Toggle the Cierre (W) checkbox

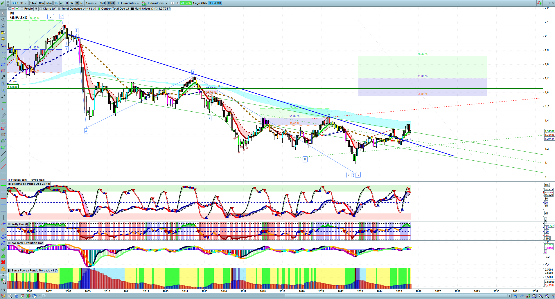click(x=41, y=9)
